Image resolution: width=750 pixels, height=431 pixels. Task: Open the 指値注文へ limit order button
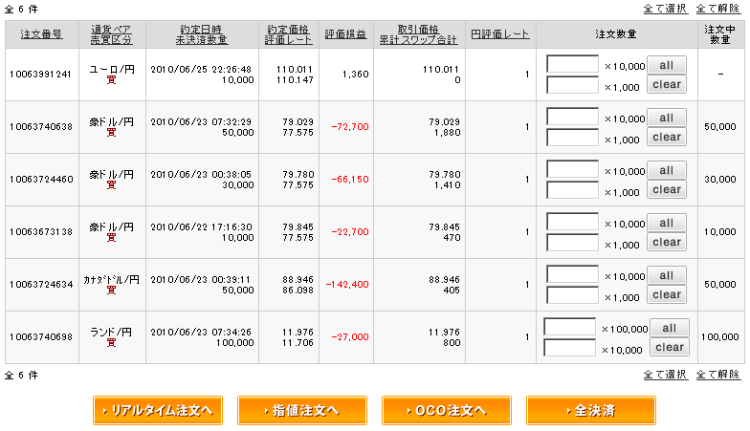point(302,410)
